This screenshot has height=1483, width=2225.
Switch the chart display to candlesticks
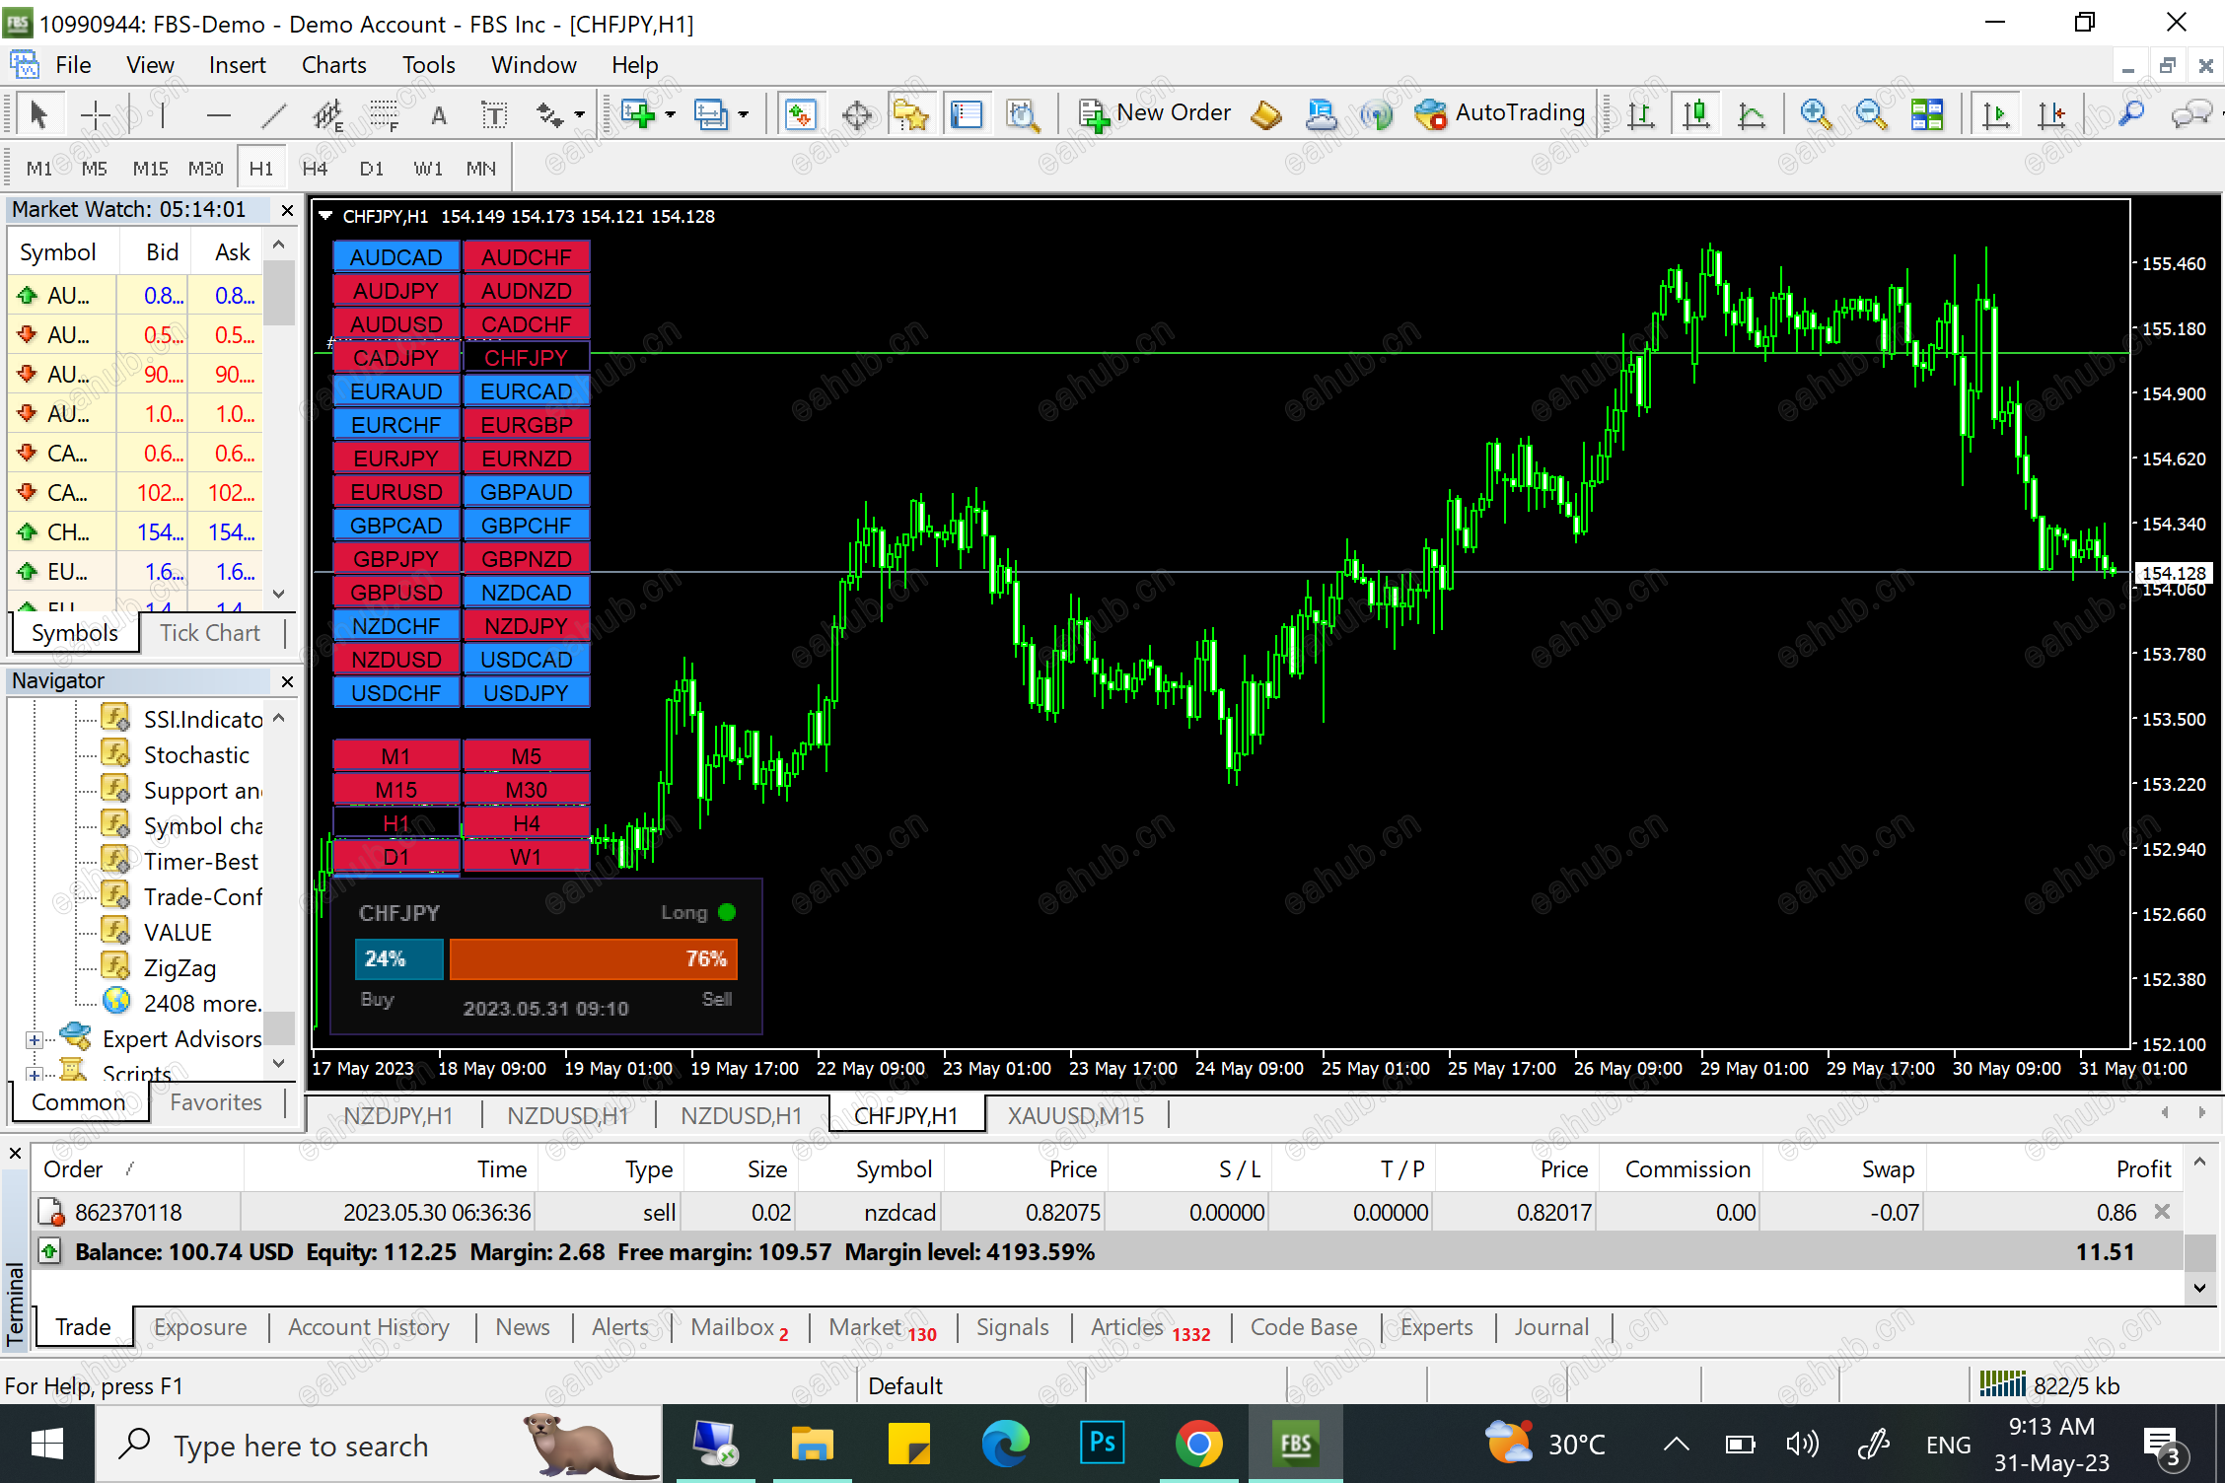click(x=1695, y=113)
